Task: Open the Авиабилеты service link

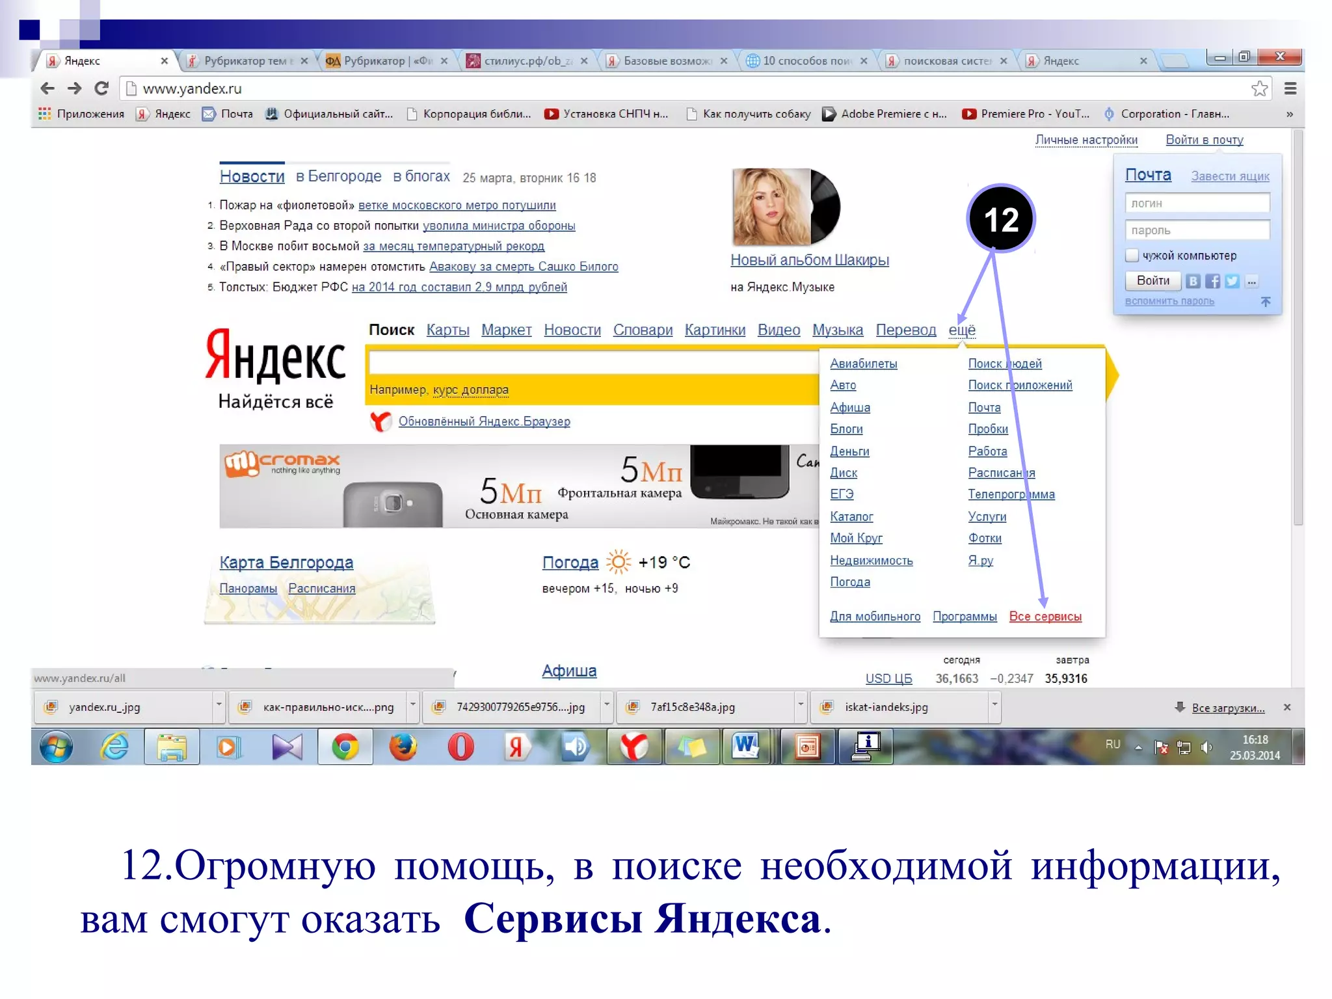Action: tap(863, 364)
